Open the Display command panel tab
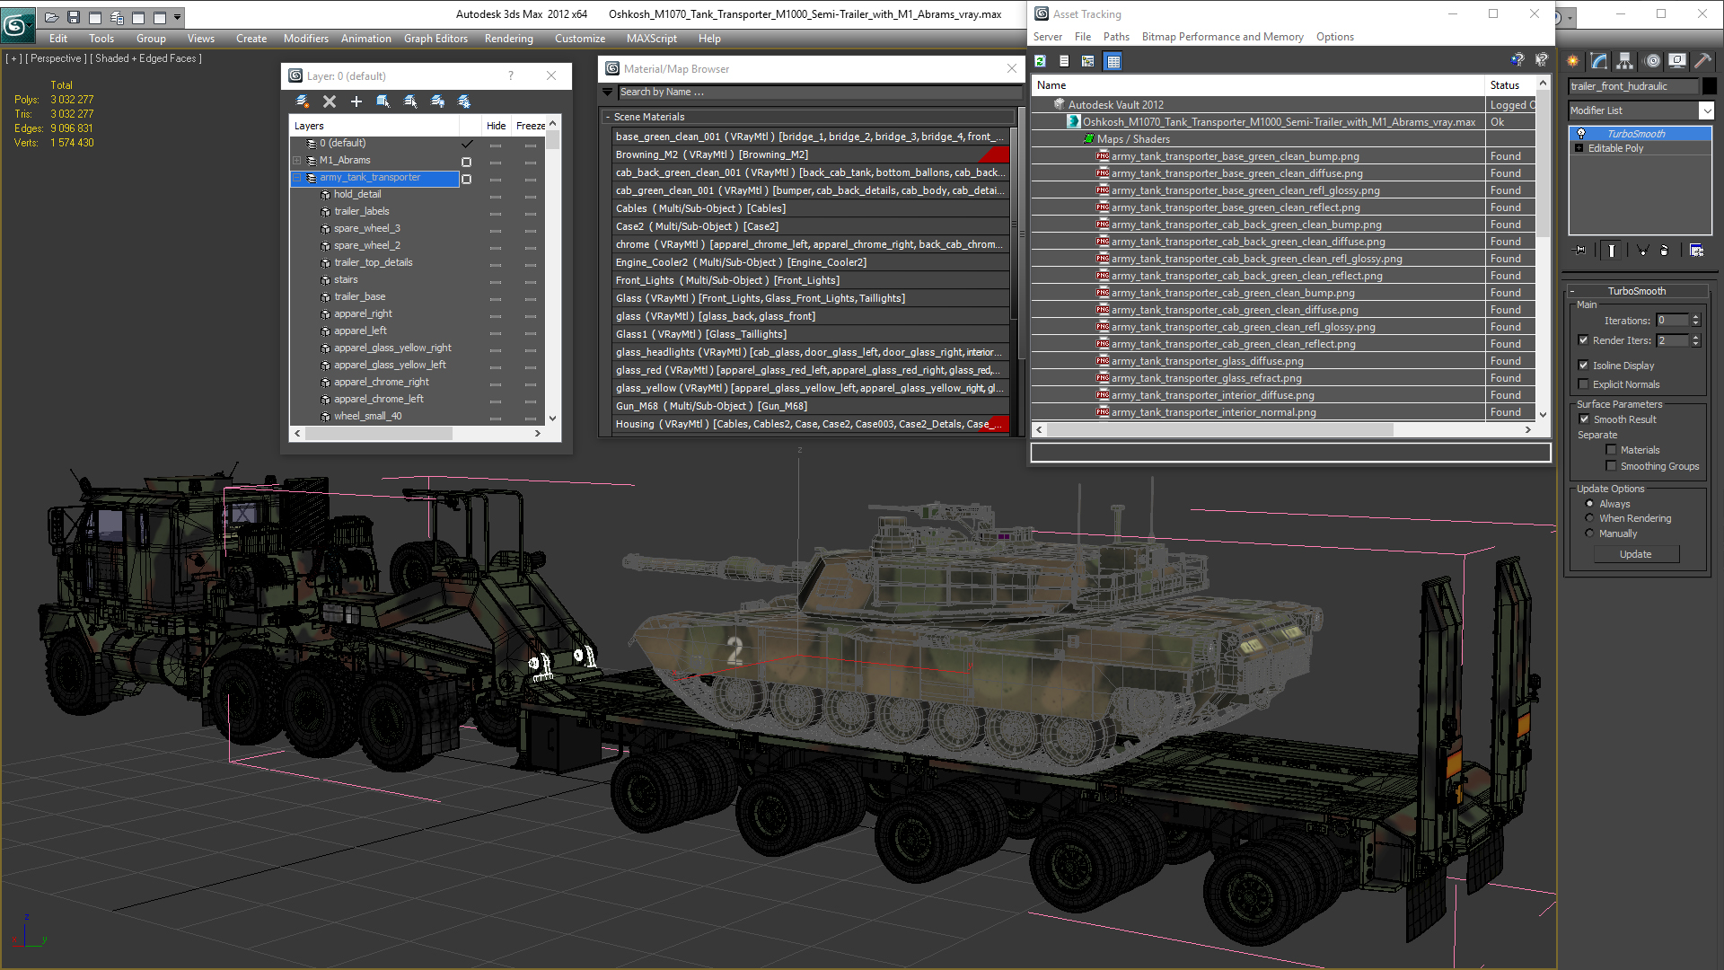 click(1676, 61)
